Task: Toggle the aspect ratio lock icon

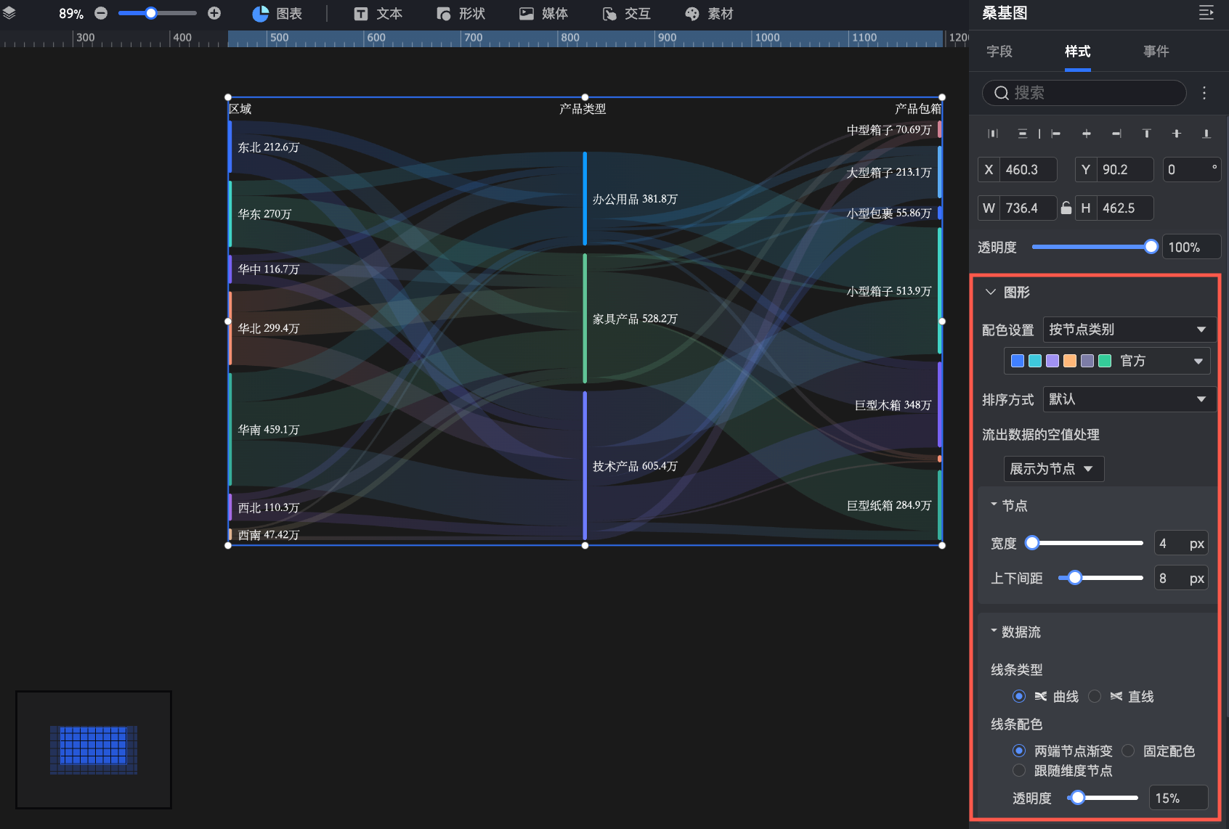Action: [1066, 208]
